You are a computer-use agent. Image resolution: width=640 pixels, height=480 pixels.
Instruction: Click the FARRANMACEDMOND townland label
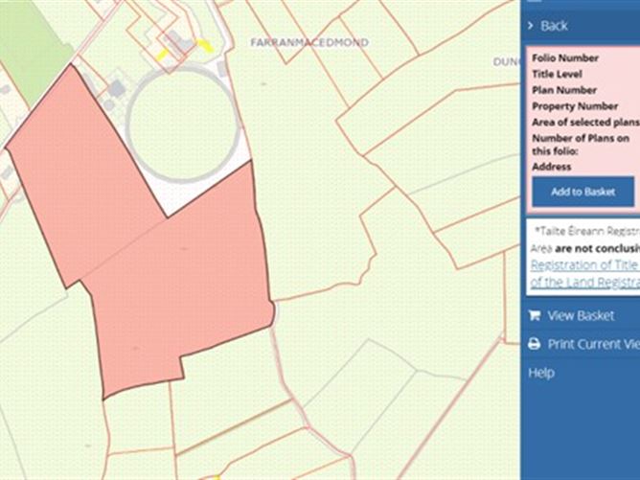pos(309,43)
